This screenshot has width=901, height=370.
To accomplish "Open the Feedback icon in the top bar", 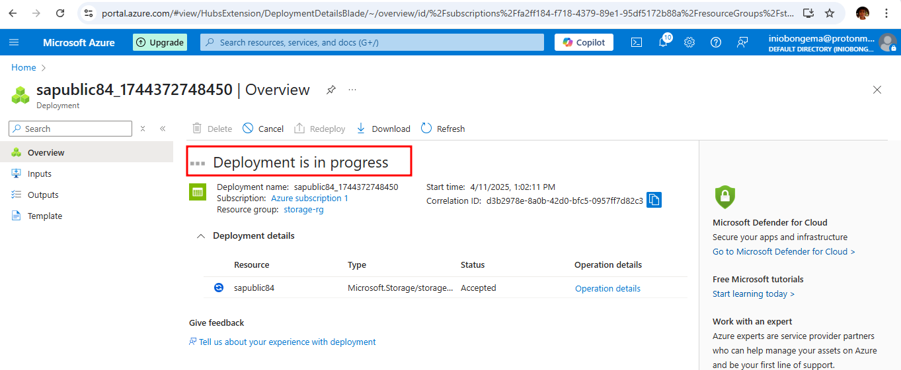I will point(742,42).
